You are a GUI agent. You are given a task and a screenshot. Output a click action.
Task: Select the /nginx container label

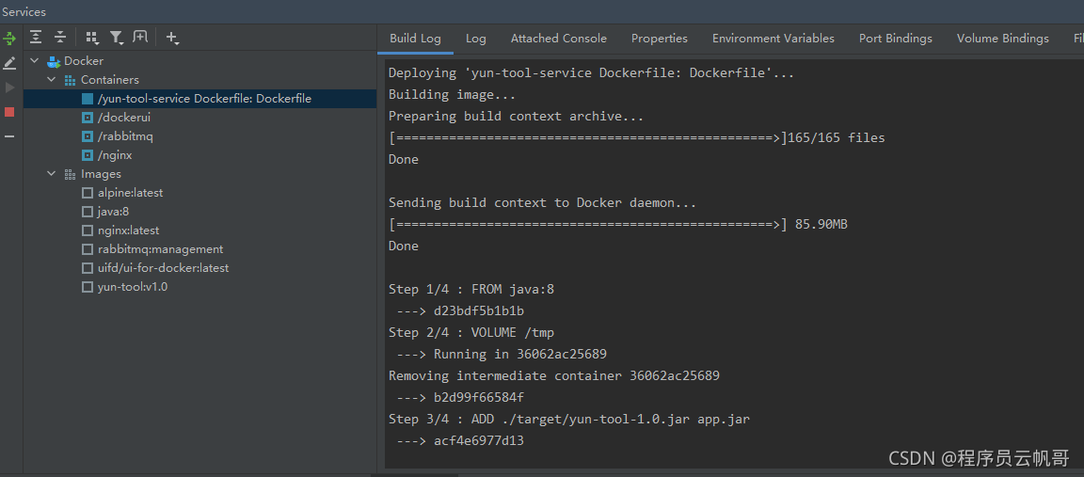[x=115, y=155]
